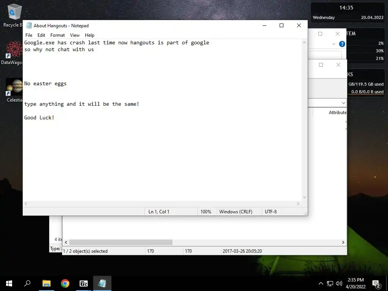This screenshot has height=291, width=388.
Task: Open the Edit menu in Notepad
Action: tap(41, 35)
